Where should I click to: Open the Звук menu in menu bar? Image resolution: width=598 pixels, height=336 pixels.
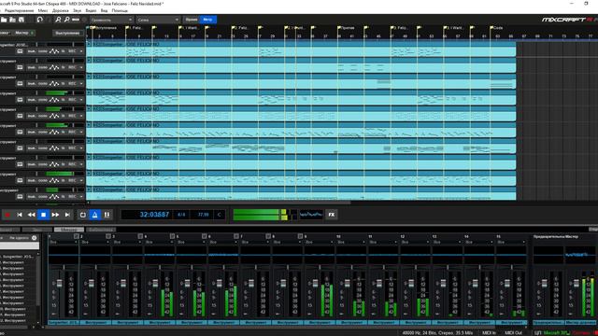[77, 10]
